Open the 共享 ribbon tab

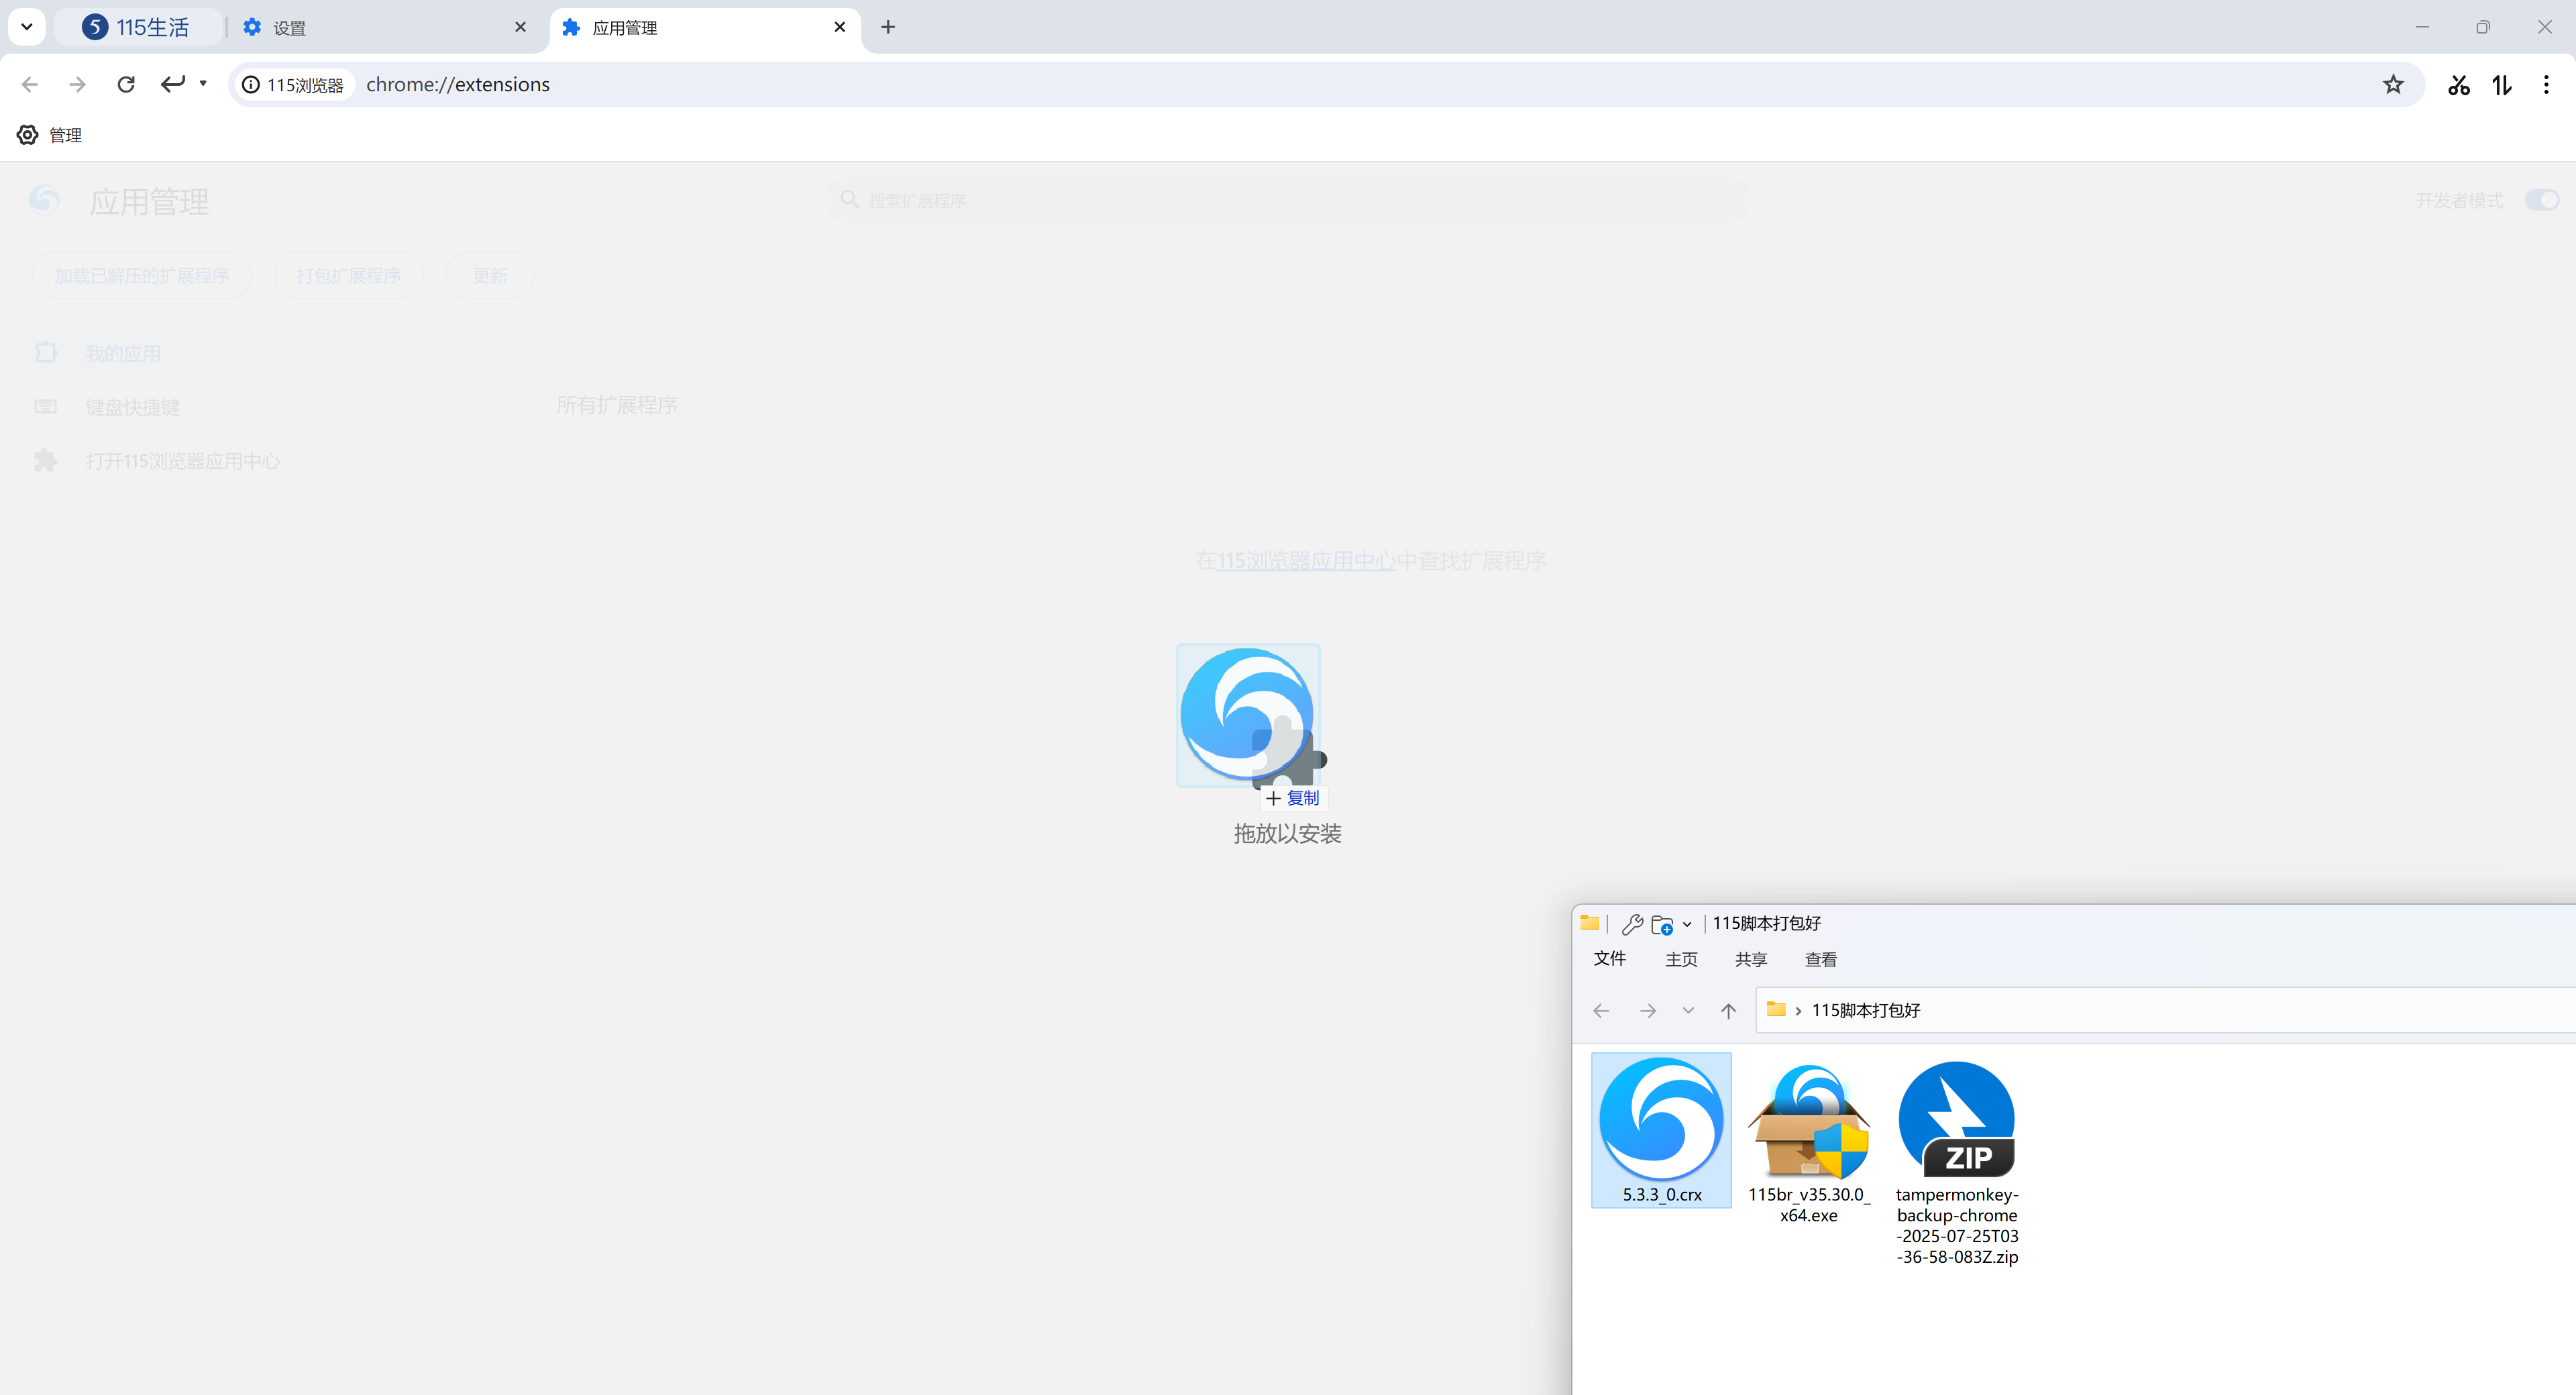click(x=1750, y=959)
